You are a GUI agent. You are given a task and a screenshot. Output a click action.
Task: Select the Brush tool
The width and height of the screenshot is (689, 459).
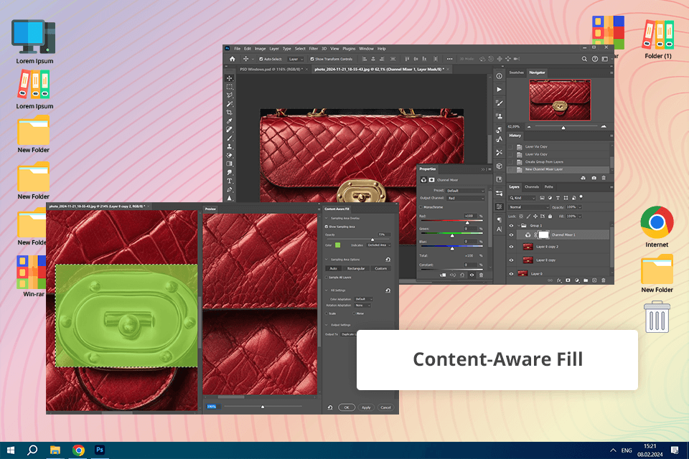(230, 138)
